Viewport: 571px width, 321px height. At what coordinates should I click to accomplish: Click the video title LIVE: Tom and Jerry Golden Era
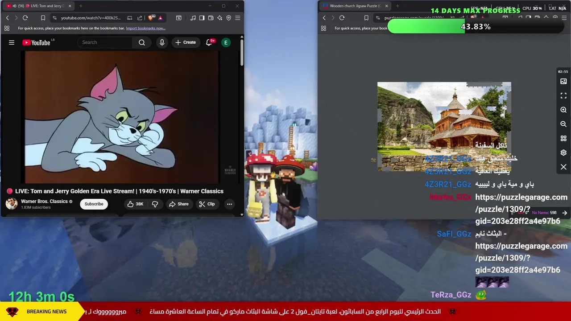point(119,191)
